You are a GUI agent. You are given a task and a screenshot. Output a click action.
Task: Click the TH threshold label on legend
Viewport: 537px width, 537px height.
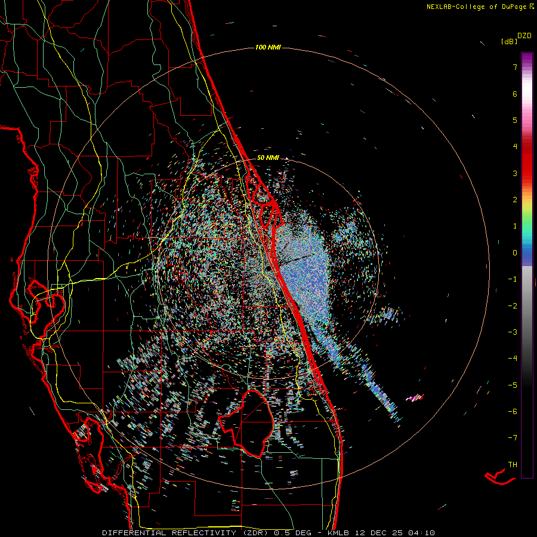[x=513, y=465]
